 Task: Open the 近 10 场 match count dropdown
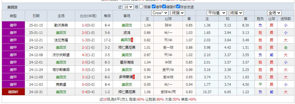pyautogui.click(x=128, y=7)
